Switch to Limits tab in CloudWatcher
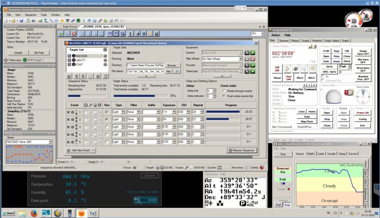Image resolution: width=380 pixels, height=218 pixels. 321,154
